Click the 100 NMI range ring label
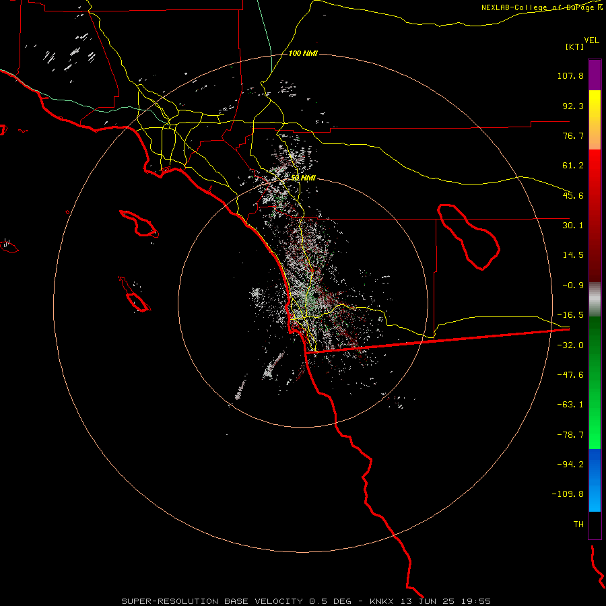The width and height of the screenshot is (606, 606). [303, 53]
